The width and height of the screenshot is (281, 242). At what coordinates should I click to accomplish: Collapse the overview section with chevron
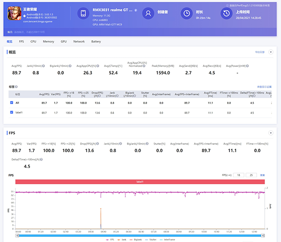[271, 52]
